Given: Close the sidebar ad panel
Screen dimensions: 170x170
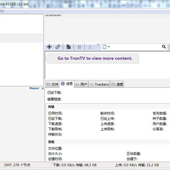Looking at the screenshot, I should pos(42,88).
